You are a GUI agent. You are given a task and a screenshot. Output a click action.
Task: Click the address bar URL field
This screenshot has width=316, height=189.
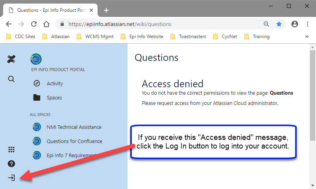(x=157, y=24)
